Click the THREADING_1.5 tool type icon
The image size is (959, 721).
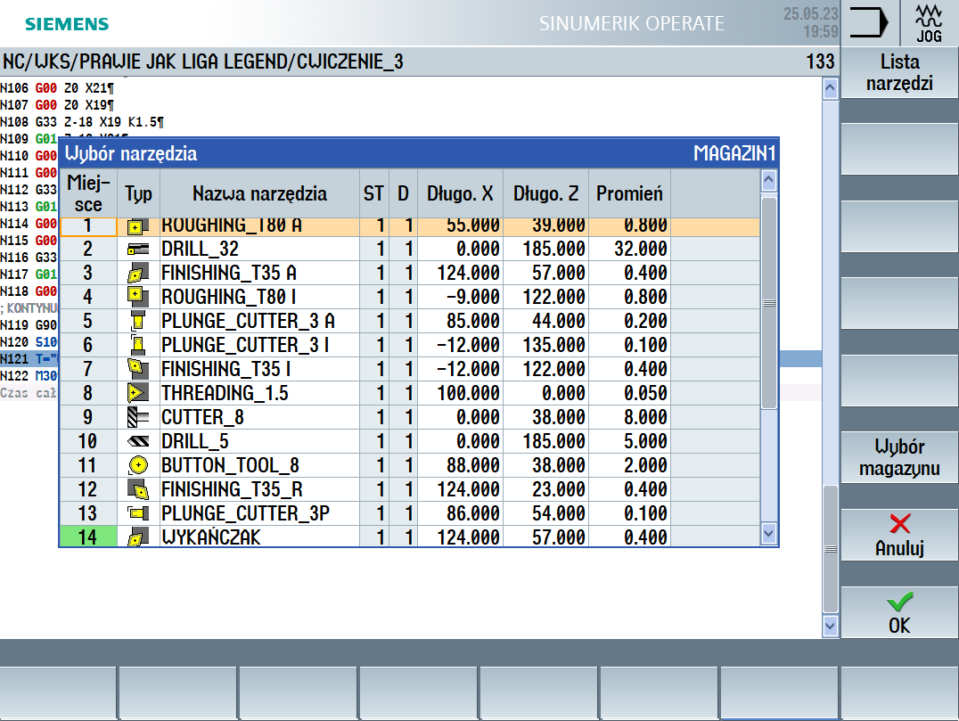(x=137, y=393)
